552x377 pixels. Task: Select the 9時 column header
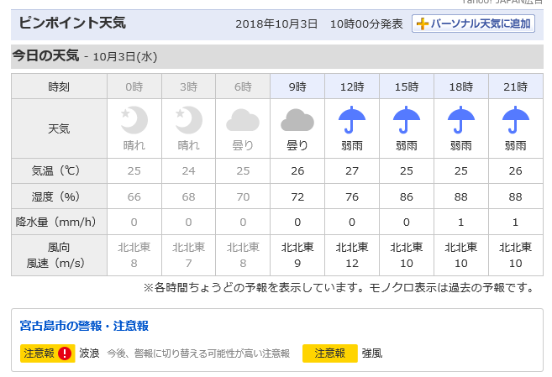(297, 86)
